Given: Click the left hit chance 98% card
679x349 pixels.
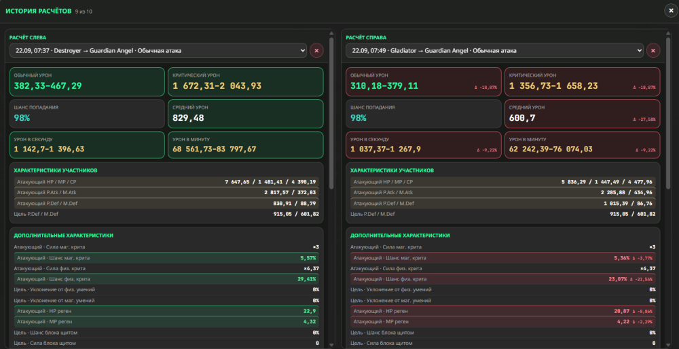Looking at the screenshot, I should pos(87,113).
